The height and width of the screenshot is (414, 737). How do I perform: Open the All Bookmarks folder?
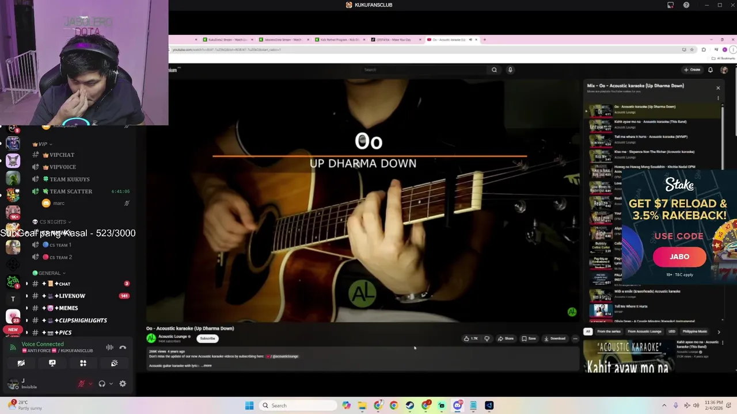click(x=724, y=58)
